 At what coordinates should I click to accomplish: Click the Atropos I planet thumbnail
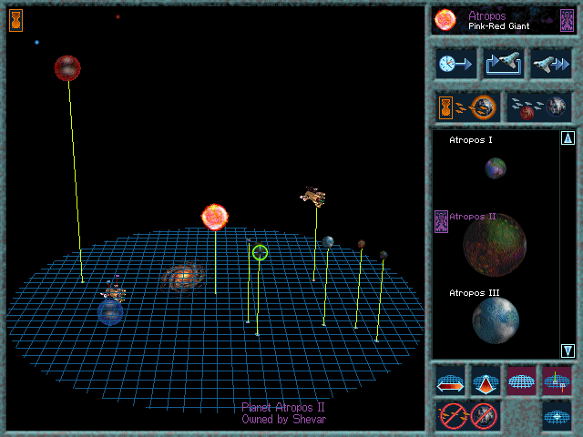(496, 168)
